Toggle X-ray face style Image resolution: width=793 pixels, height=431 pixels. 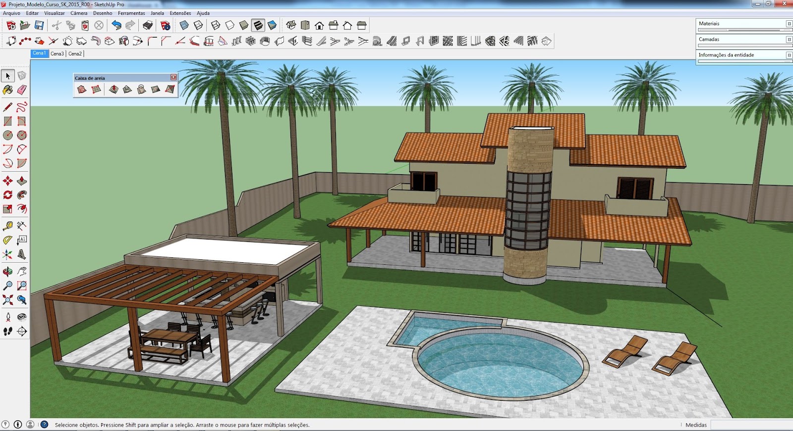184,25
